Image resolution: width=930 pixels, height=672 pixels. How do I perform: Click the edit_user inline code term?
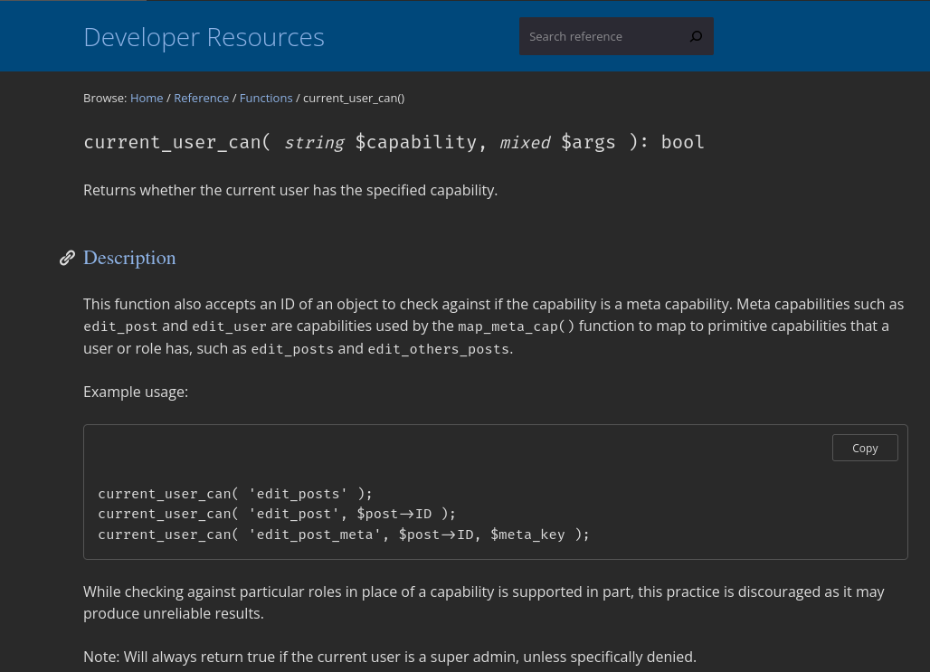pos(229,327)
